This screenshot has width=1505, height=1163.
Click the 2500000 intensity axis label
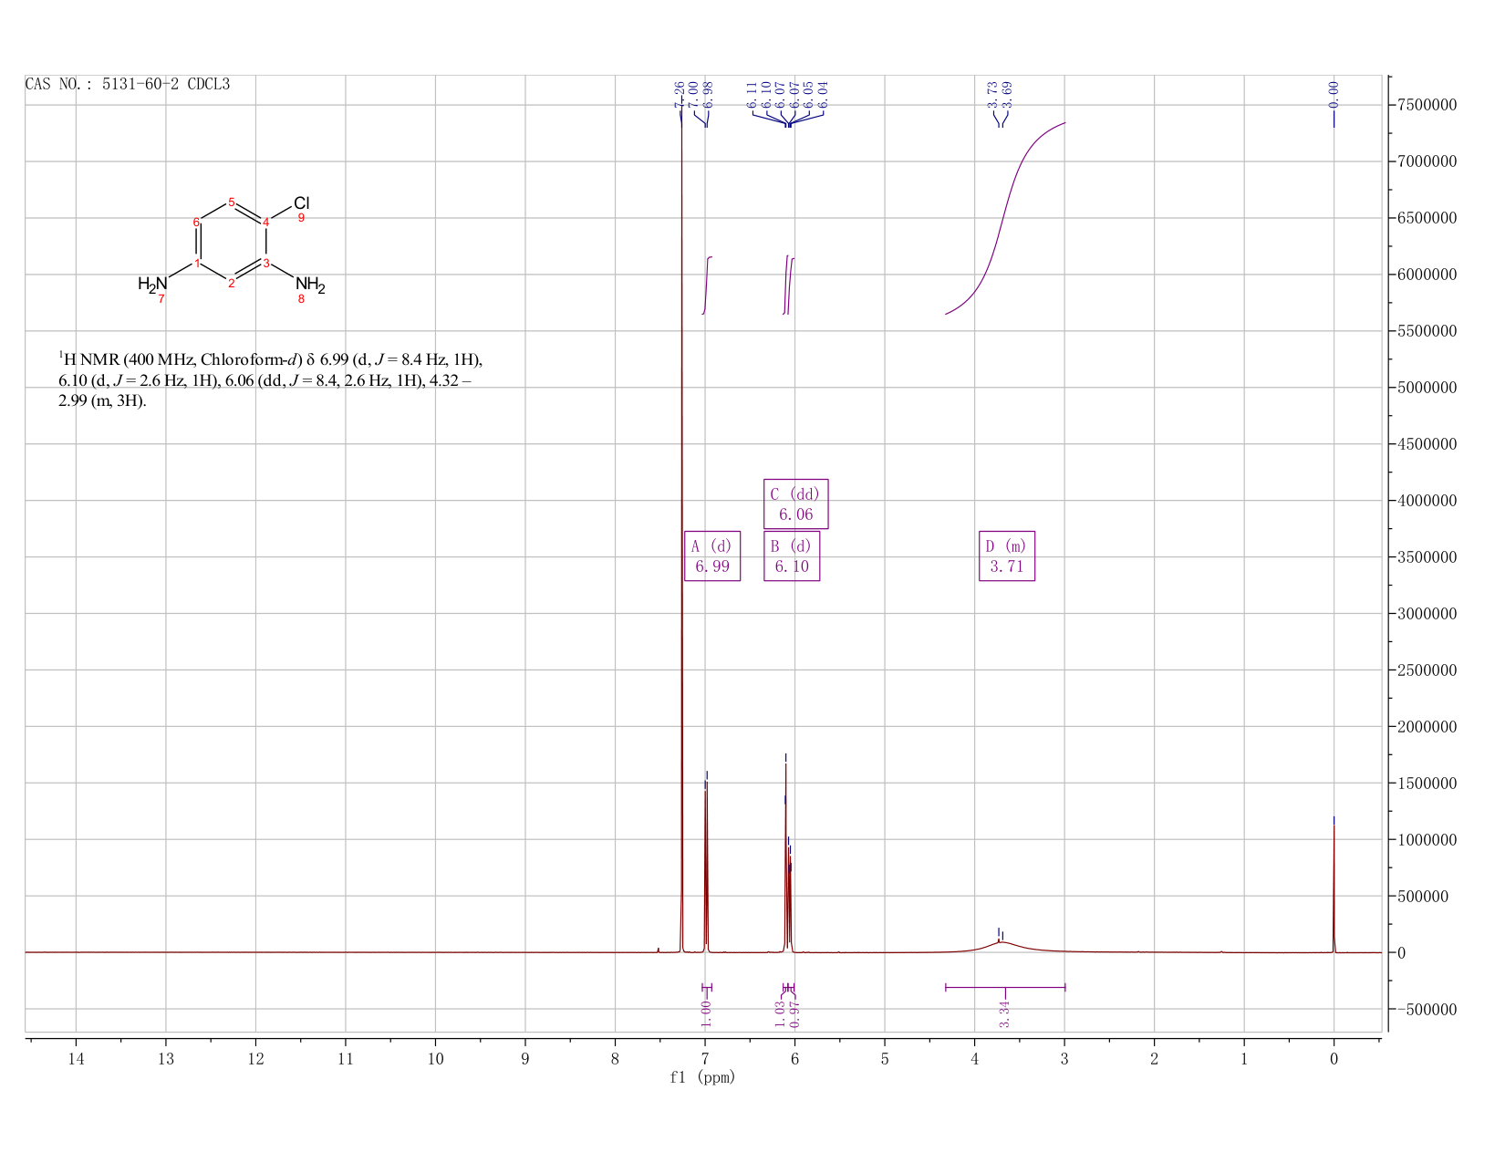click(x=1427, y=670)
